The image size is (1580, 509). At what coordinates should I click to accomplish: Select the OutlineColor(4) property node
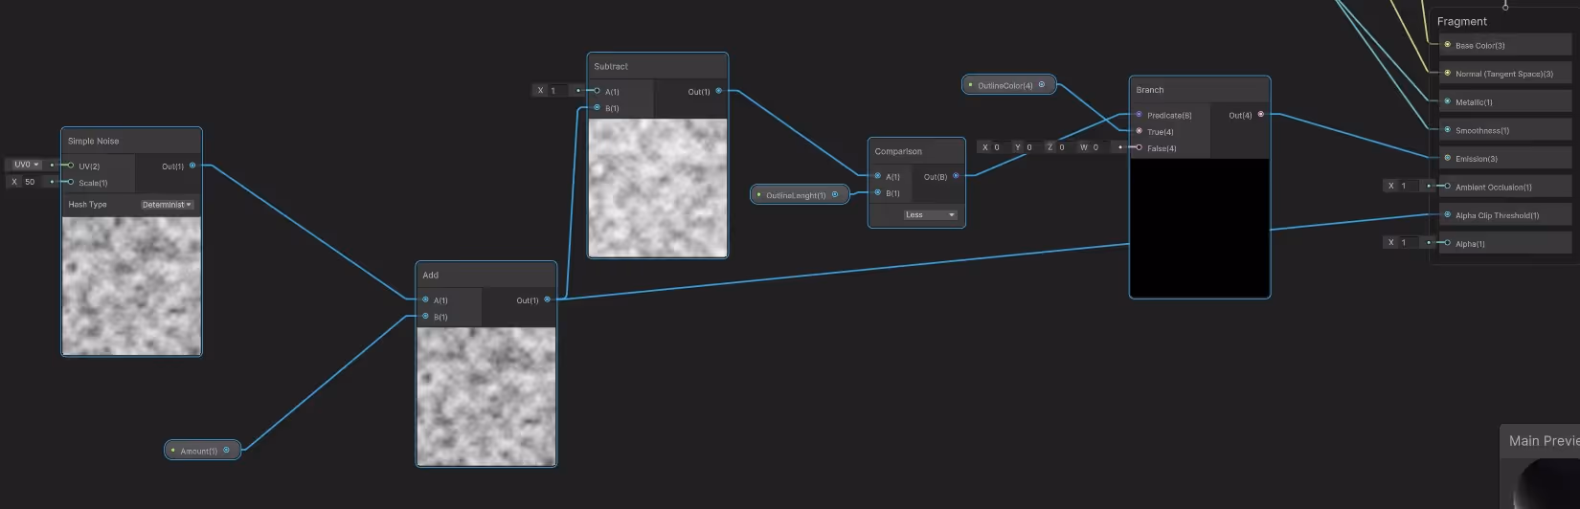pos(1008,85)
